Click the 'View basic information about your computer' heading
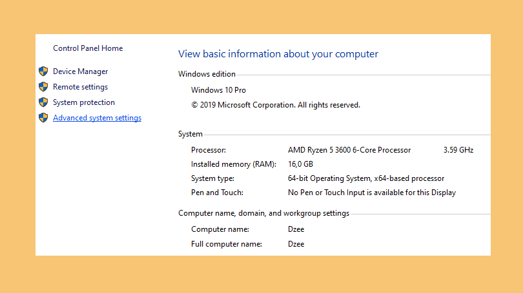The height and width of the screenshot is (293, 523). [278, 54]
